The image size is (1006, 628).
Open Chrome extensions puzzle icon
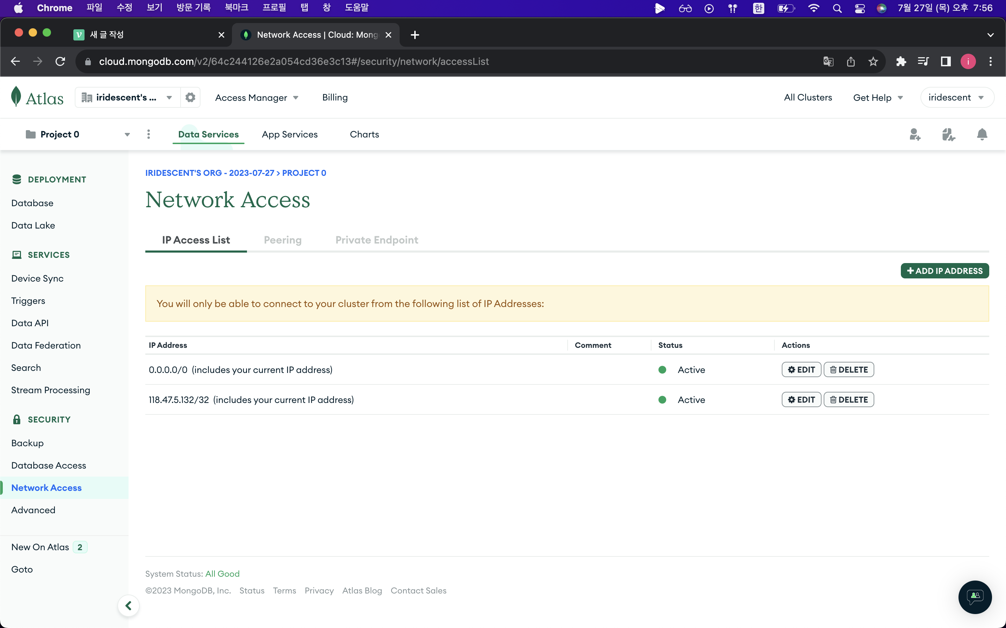tap(901, 61)
